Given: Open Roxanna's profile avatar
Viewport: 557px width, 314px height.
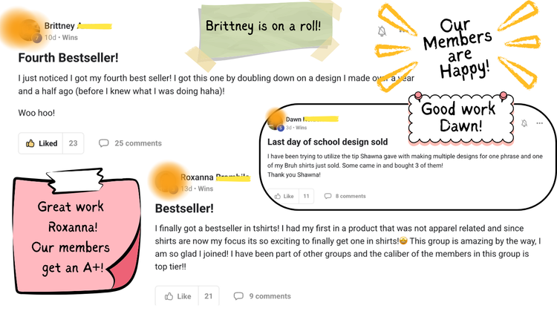Looking at the screenshot, I should click(x=167, y=180).
